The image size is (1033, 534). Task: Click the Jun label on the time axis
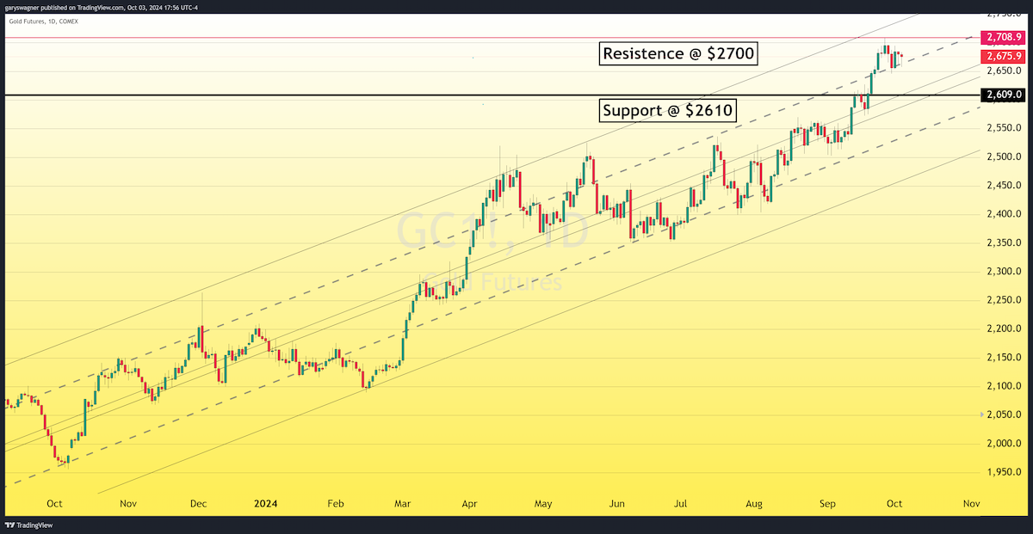coord(617,504)
